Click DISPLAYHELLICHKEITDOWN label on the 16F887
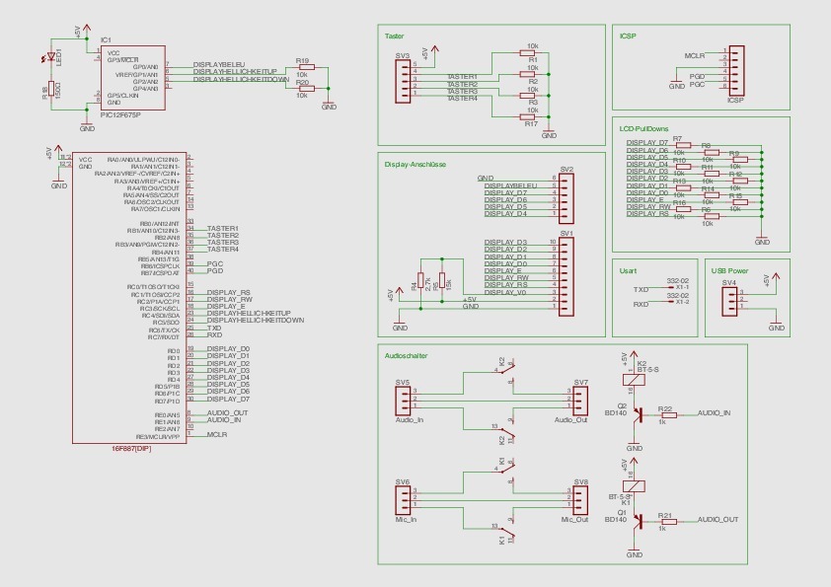 pyautogui.click(x=256, y=320)
